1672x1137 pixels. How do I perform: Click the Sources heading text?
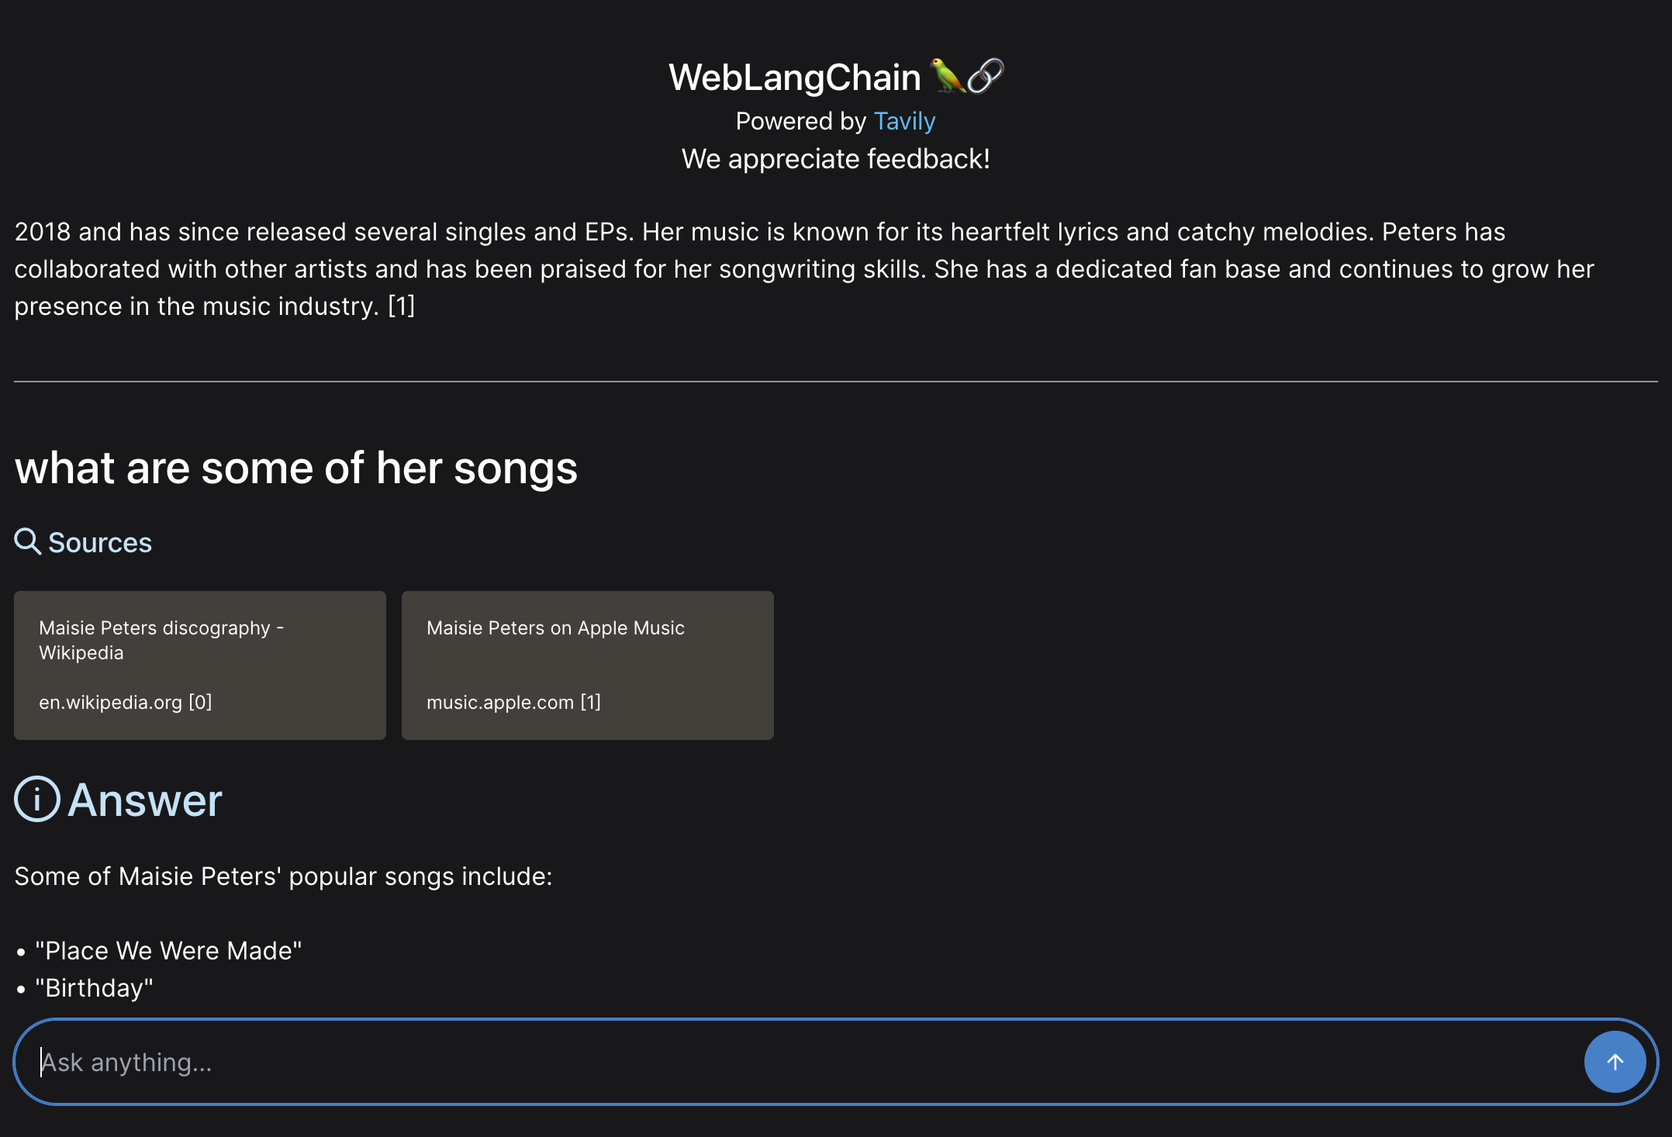click(x=100, y=543)
